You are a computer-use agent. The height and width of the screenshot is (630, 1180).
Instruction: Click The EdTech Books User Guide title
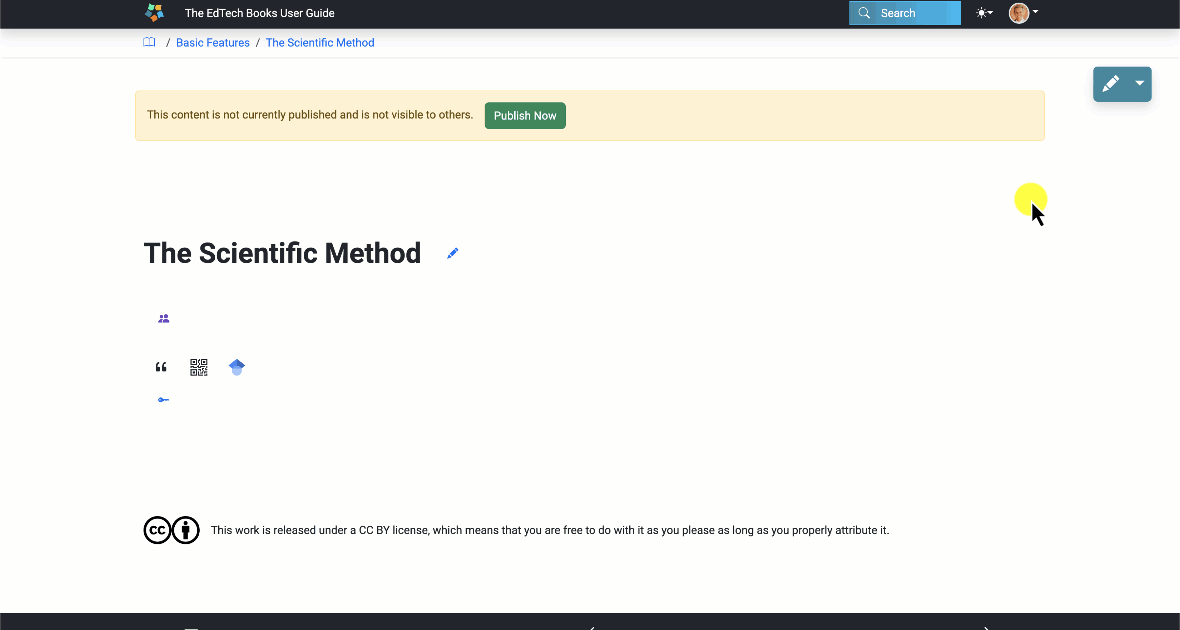[259, 13]
